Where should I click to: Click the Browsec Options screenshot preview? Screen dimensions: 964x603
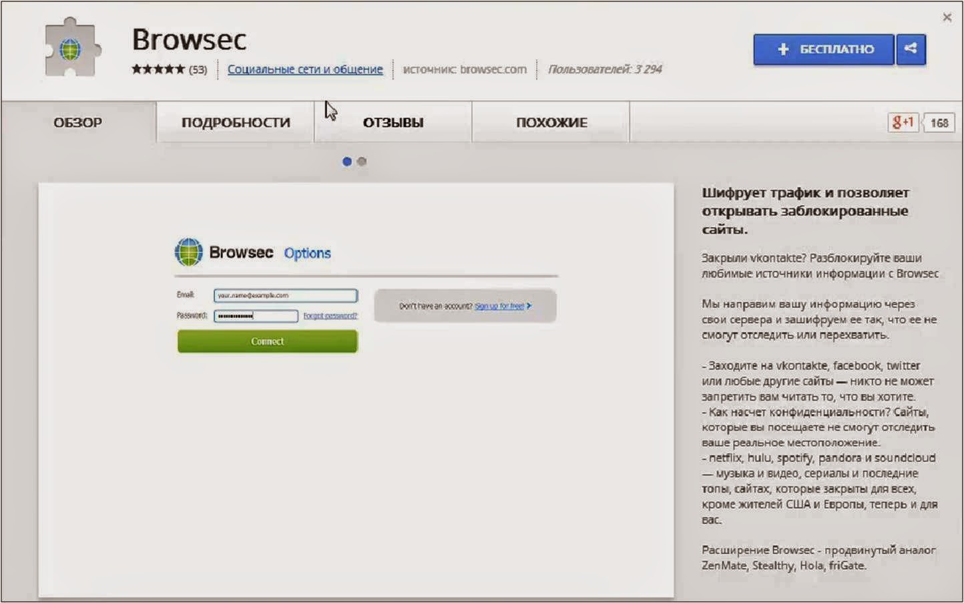[x=356, y=390]
